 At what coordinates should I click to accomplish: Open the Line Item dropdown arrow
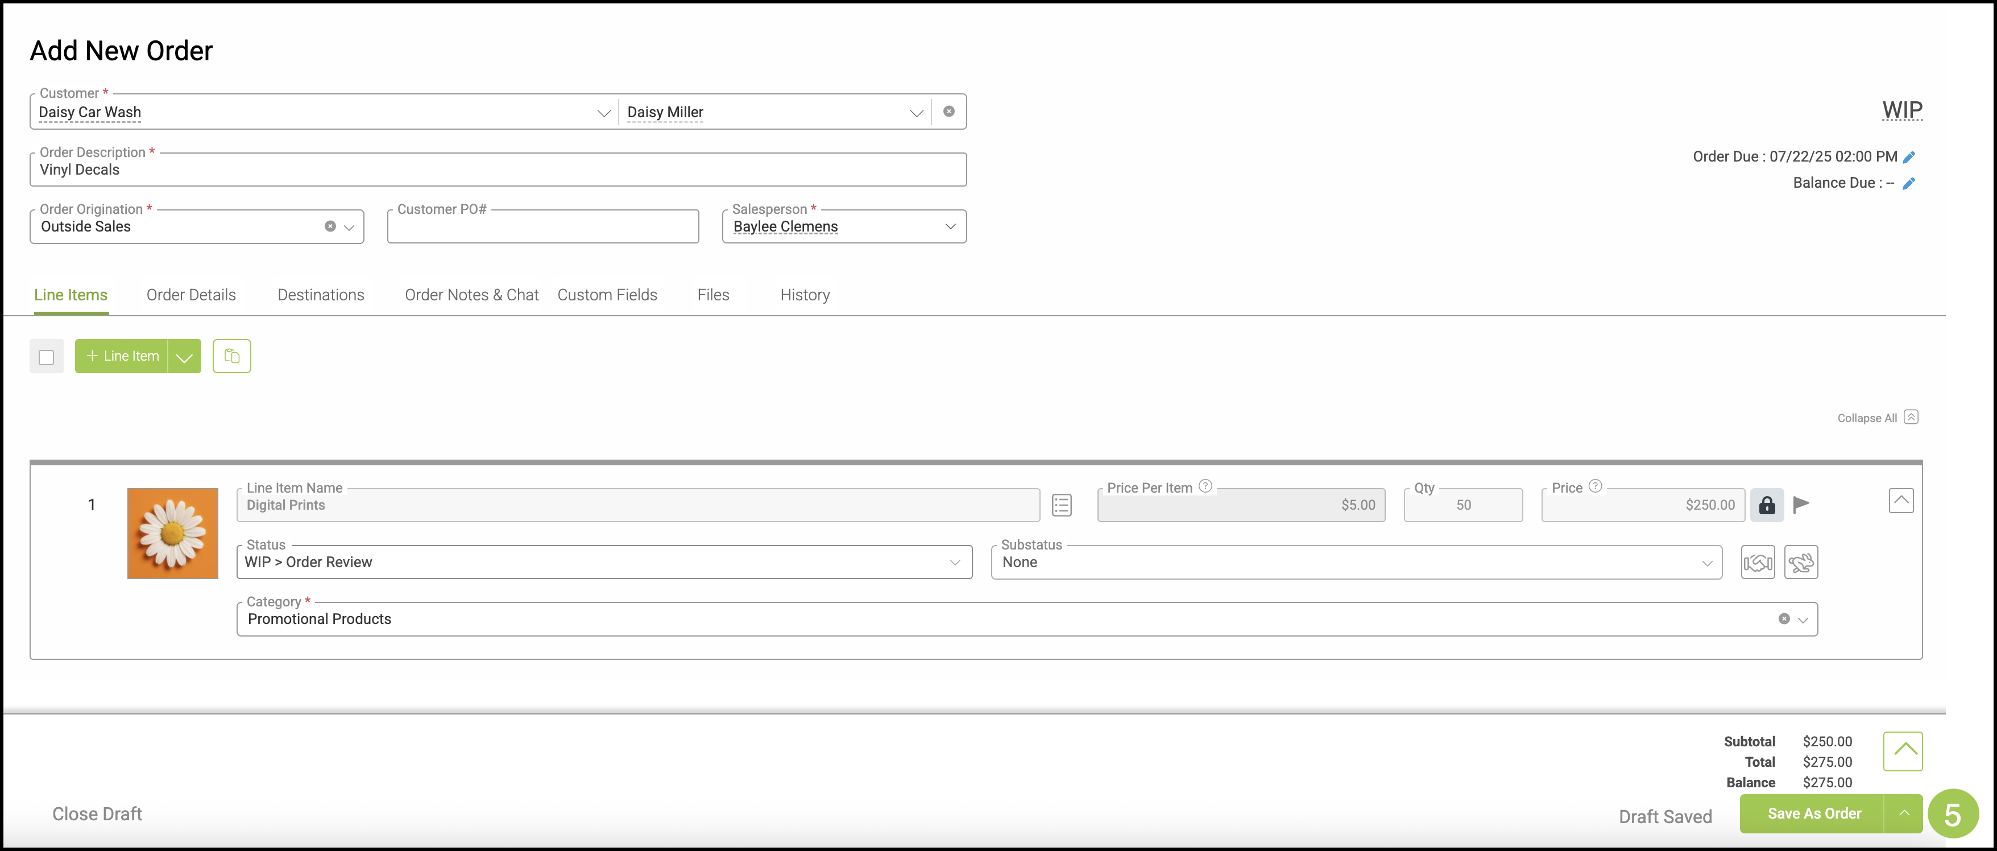tap(184, 357)
